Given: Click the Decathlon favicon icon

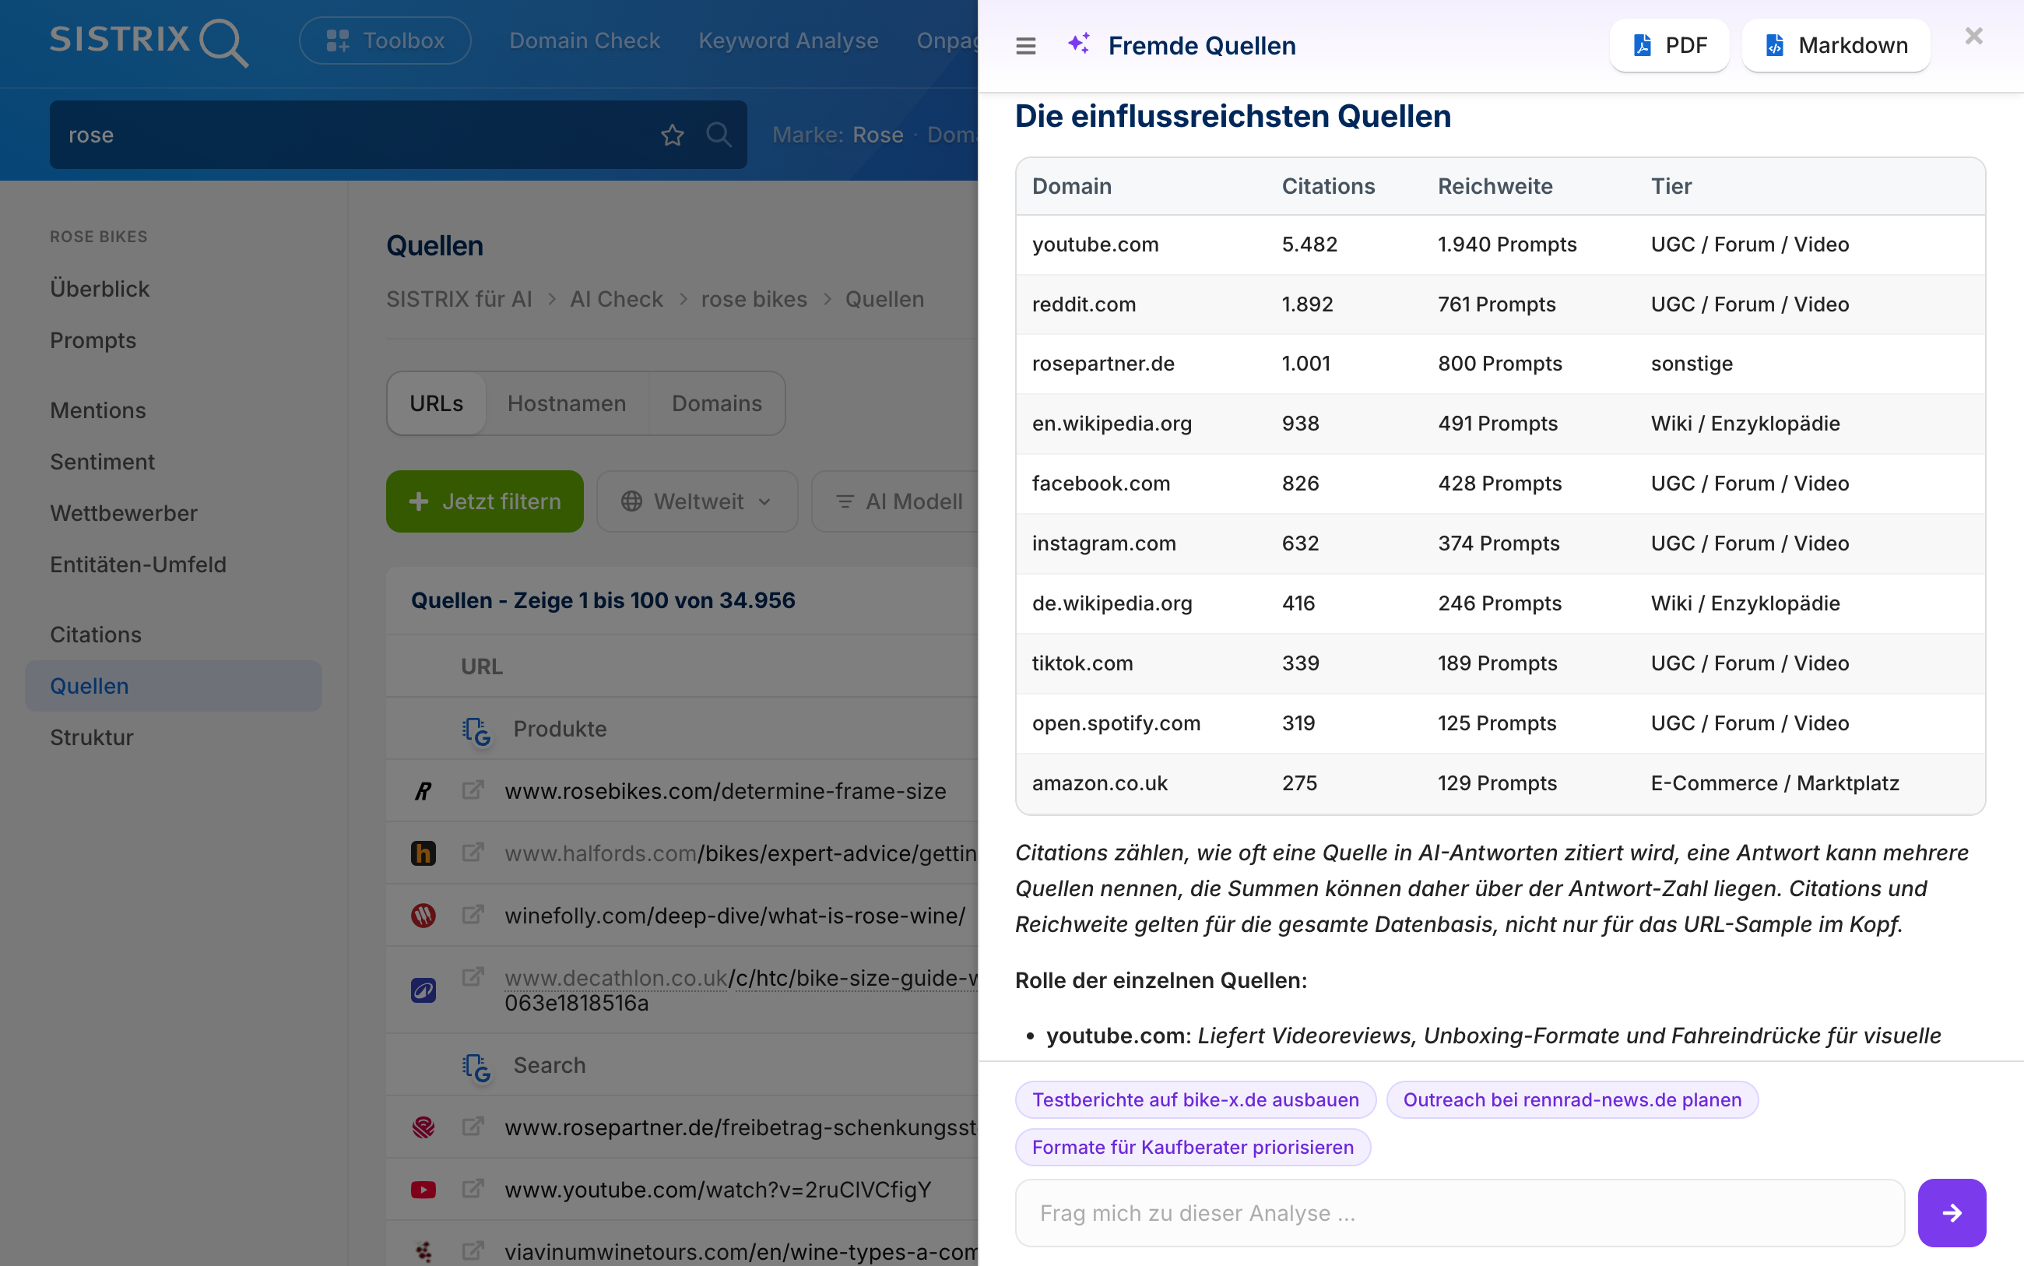Looking at the screenshot, I should [x=423, y=990].
